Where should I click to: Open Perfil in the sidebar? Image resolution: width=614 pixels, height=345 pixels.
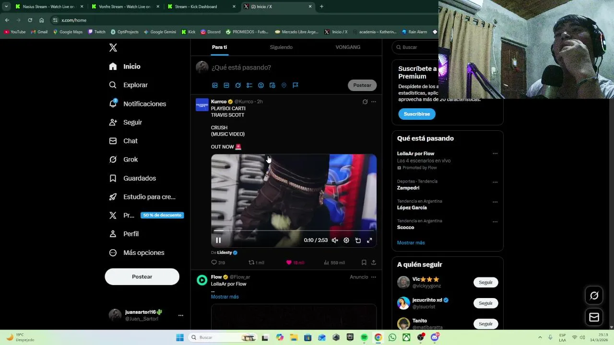click(x=124, y=234)
